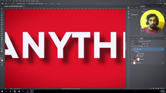Select the Move tool
The width and height of the screenshot is (166, 93).
(x=2, y=9)
